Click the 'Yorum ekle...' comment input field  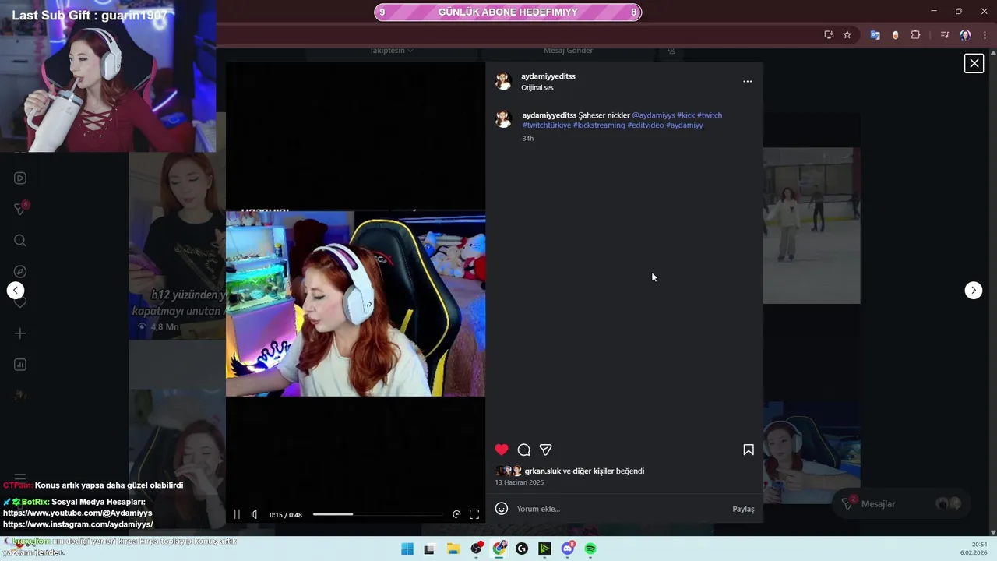click(619, 509)
